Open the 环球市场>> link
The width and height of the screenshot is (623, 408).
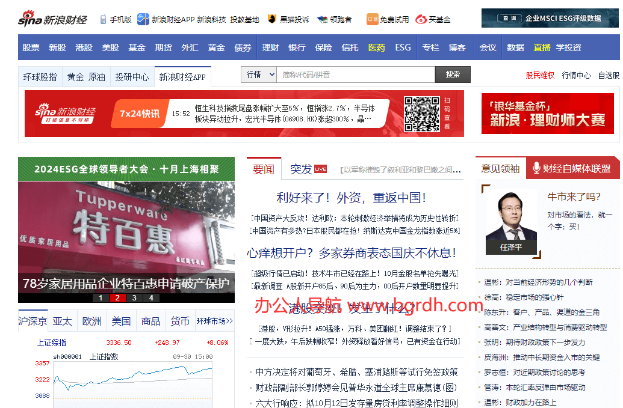214,321
